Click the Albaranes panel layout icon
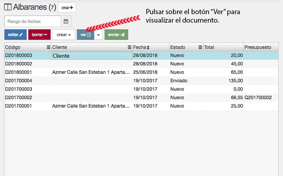The image size is (283, 176). click(x=8, y=7)
